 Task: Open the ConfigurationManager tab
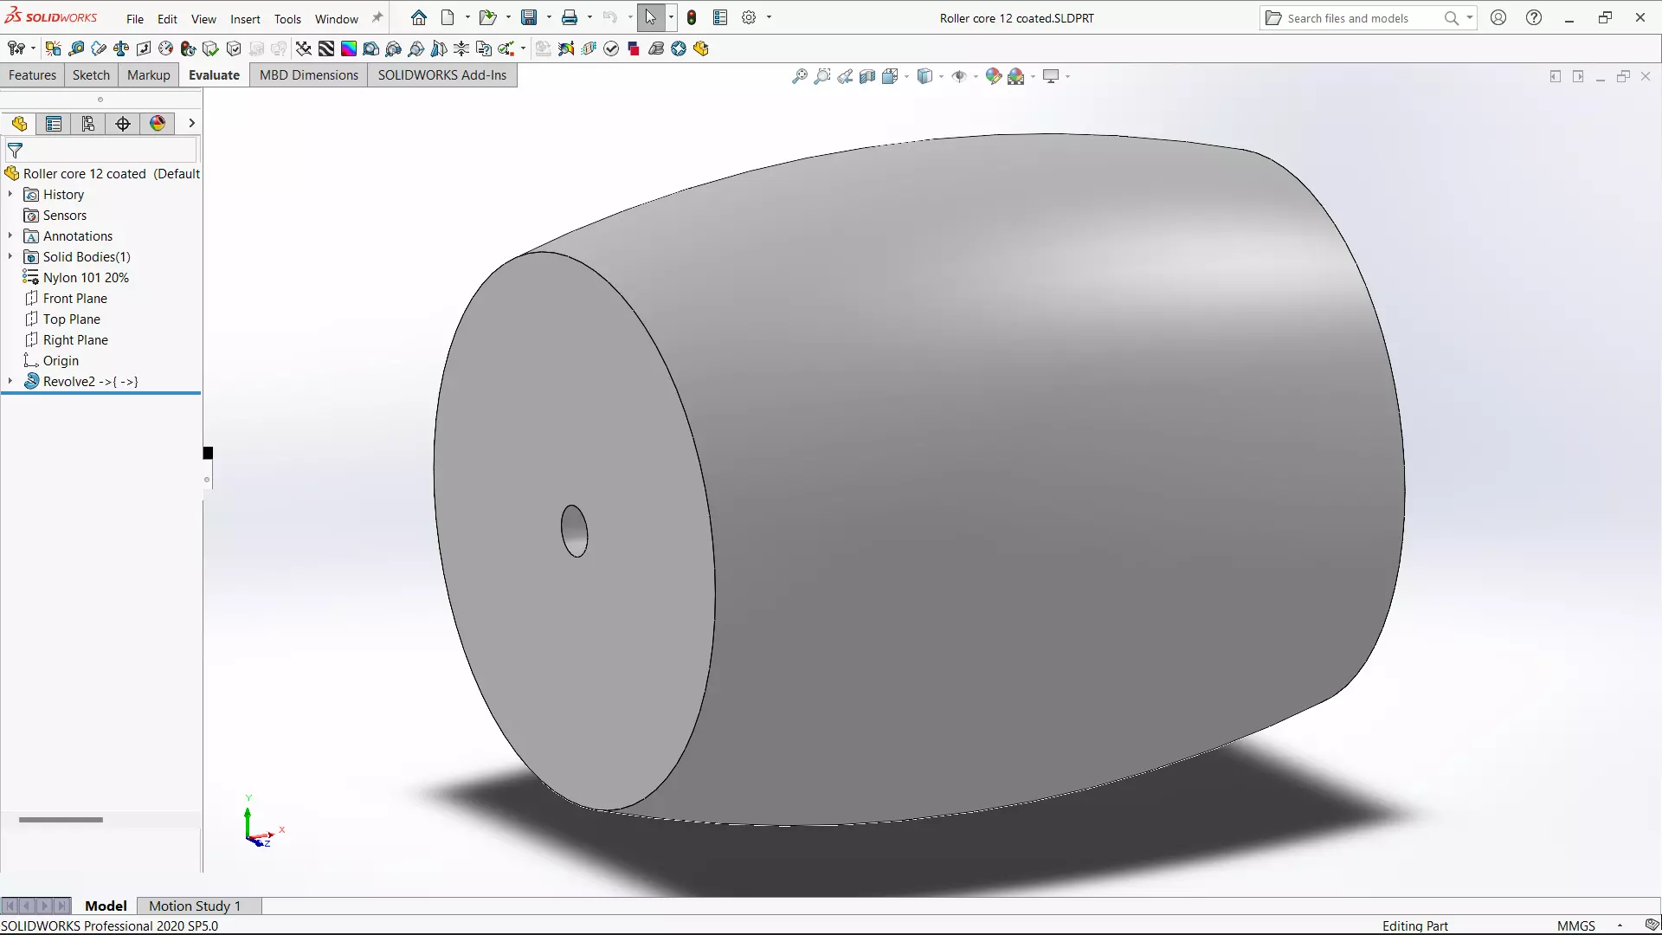88,123
